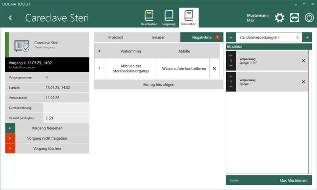
Task: Remove the Spiegel 3 TYP packaging
Action: click(x=304, y=61)
